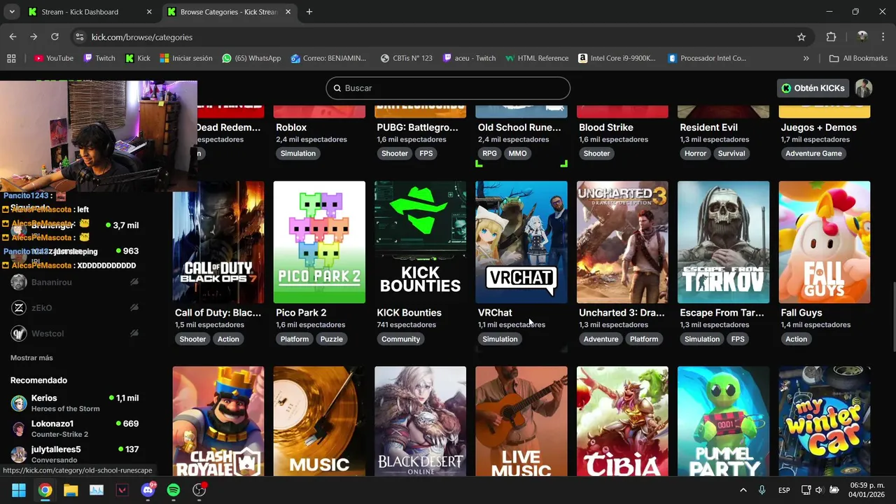Open the tab search dropdown arrow
Image resolution: width=896 pixels, height=504 pixels.
(12, 12)
